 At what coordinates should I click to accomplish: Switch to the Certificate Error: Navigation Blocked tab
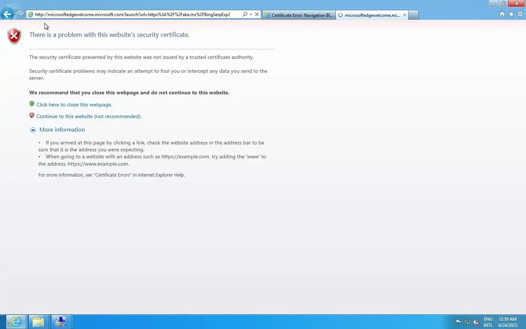299,15
